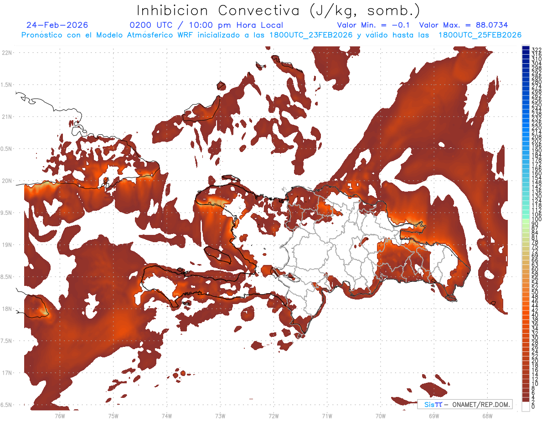Click the "250" value on the color scale
Screen dimensions: 547x422
tap(537, 105)
